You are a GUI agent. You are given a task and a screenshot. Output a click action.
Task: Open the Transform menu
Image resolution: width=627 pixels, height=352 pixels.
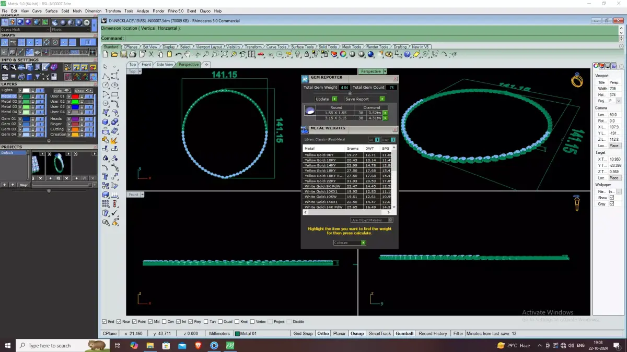[113, 11]
